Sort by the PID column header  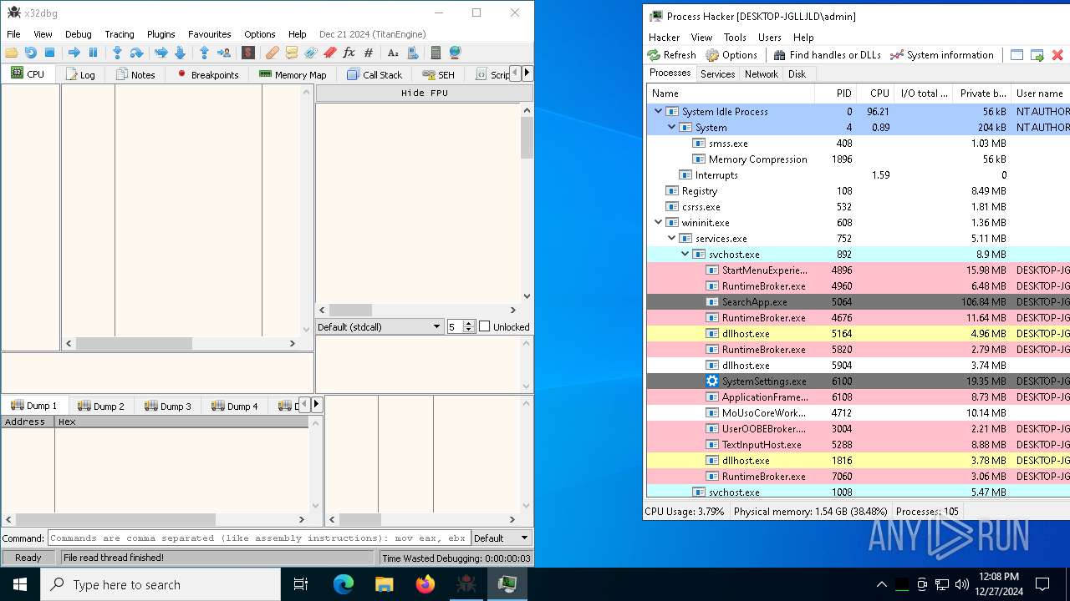836,93
